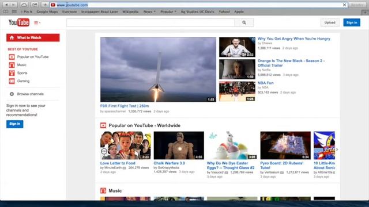The width and height of the screenshot is (369, 207).
Task: Click the Gaming controller icon in sidebar
Action: point(12,81)
